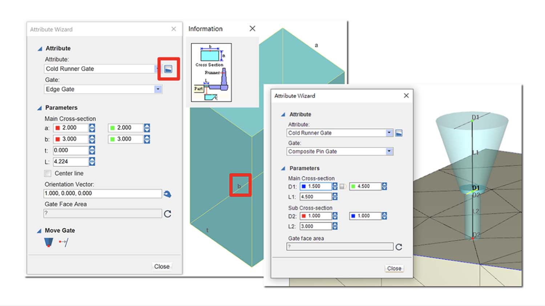Click the red swatch in D2 field
The height and width of the screenshot is (306, 545).
[304, 216]
